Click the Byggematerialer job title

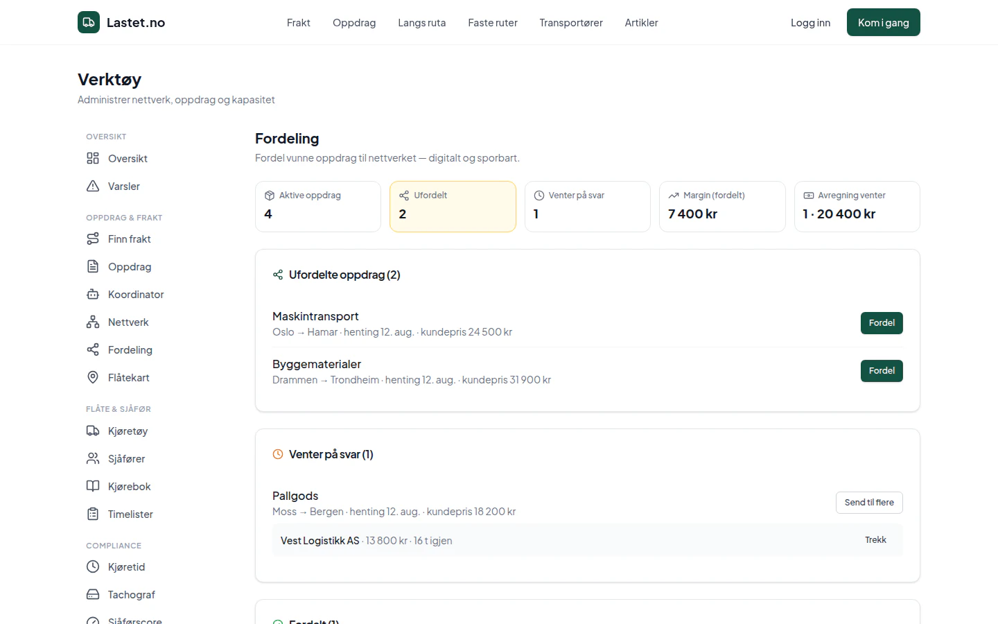317,364
